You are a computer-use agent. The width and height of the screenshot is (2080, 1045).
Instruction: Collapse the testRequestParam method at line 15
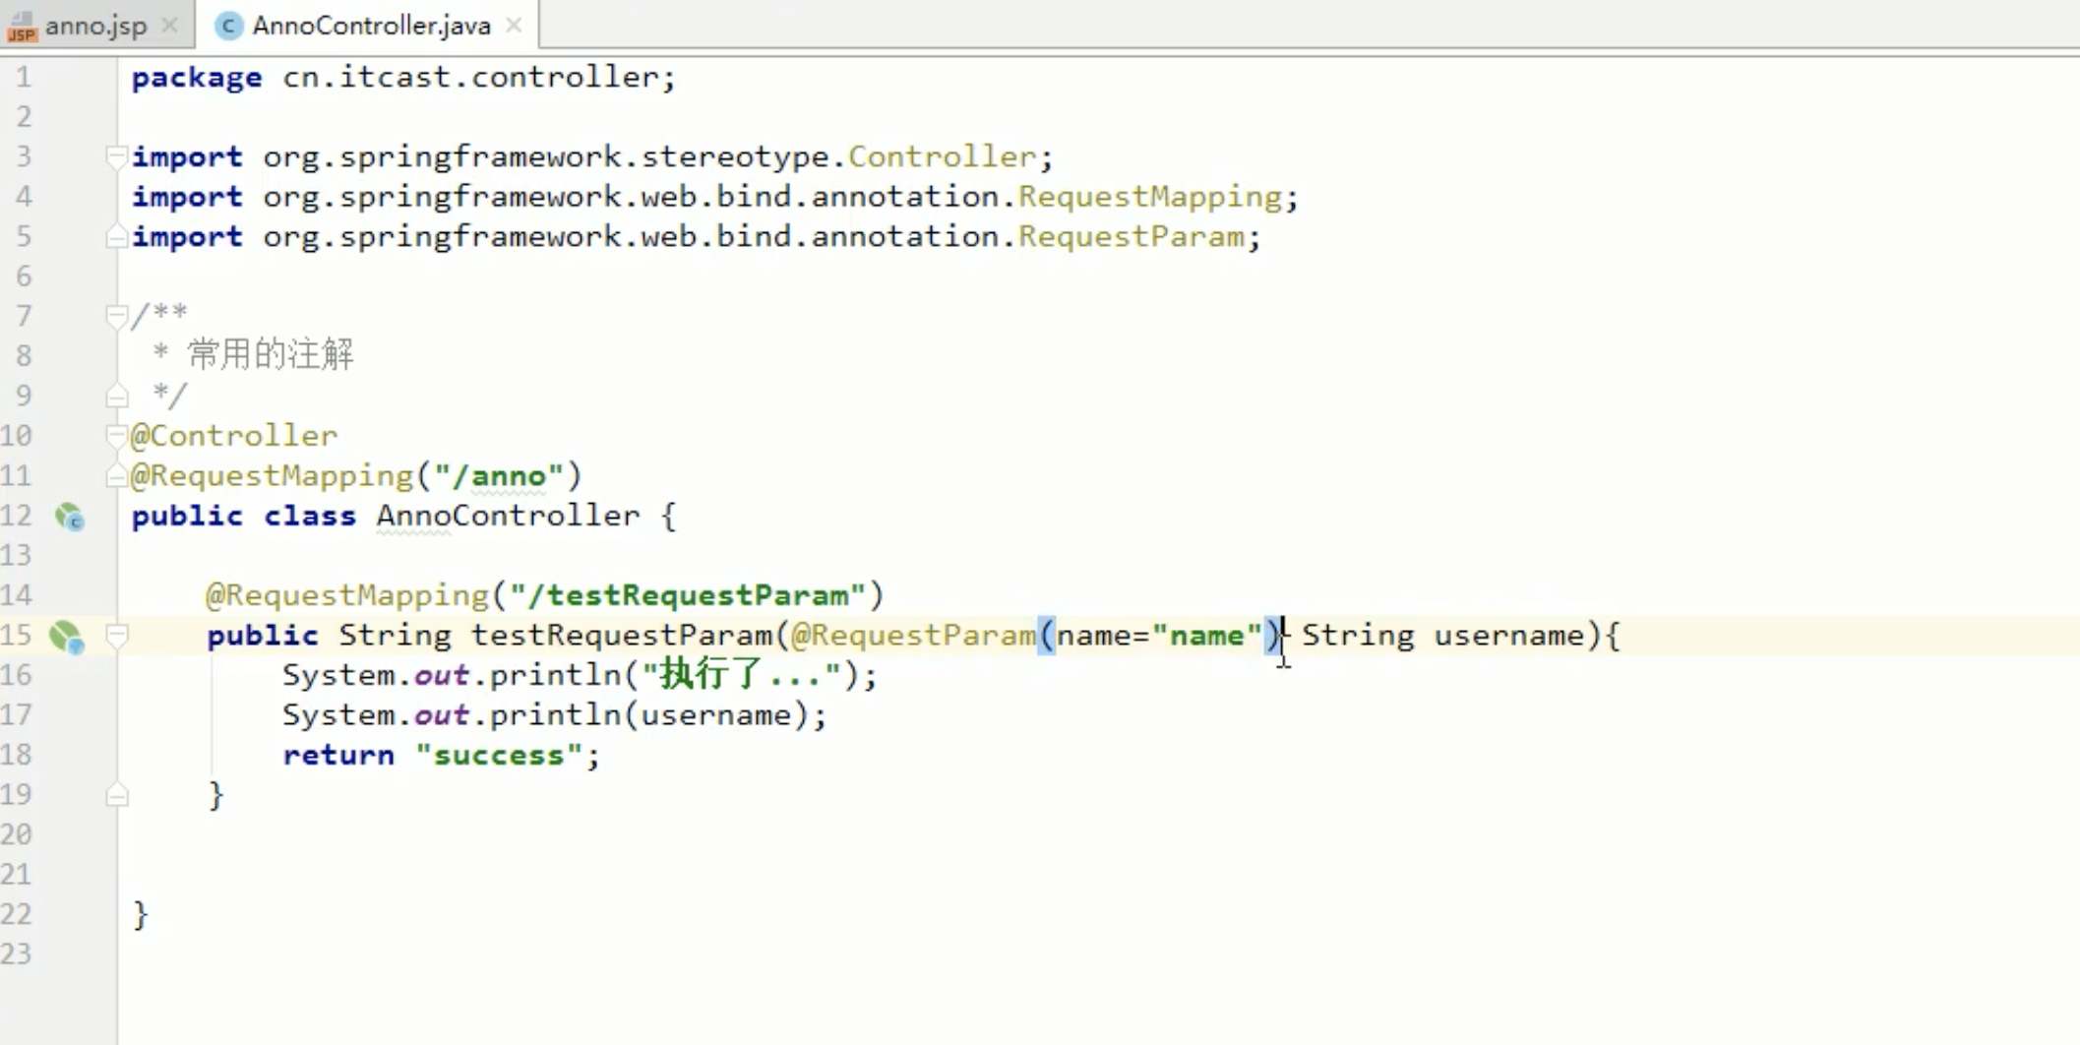click(117, 636)
